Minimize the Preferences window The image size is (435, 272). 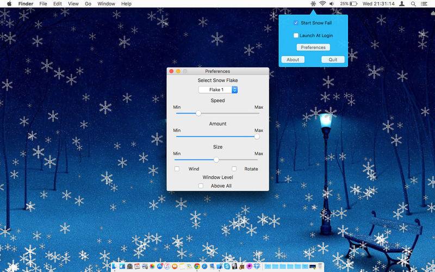click(178, 71)
